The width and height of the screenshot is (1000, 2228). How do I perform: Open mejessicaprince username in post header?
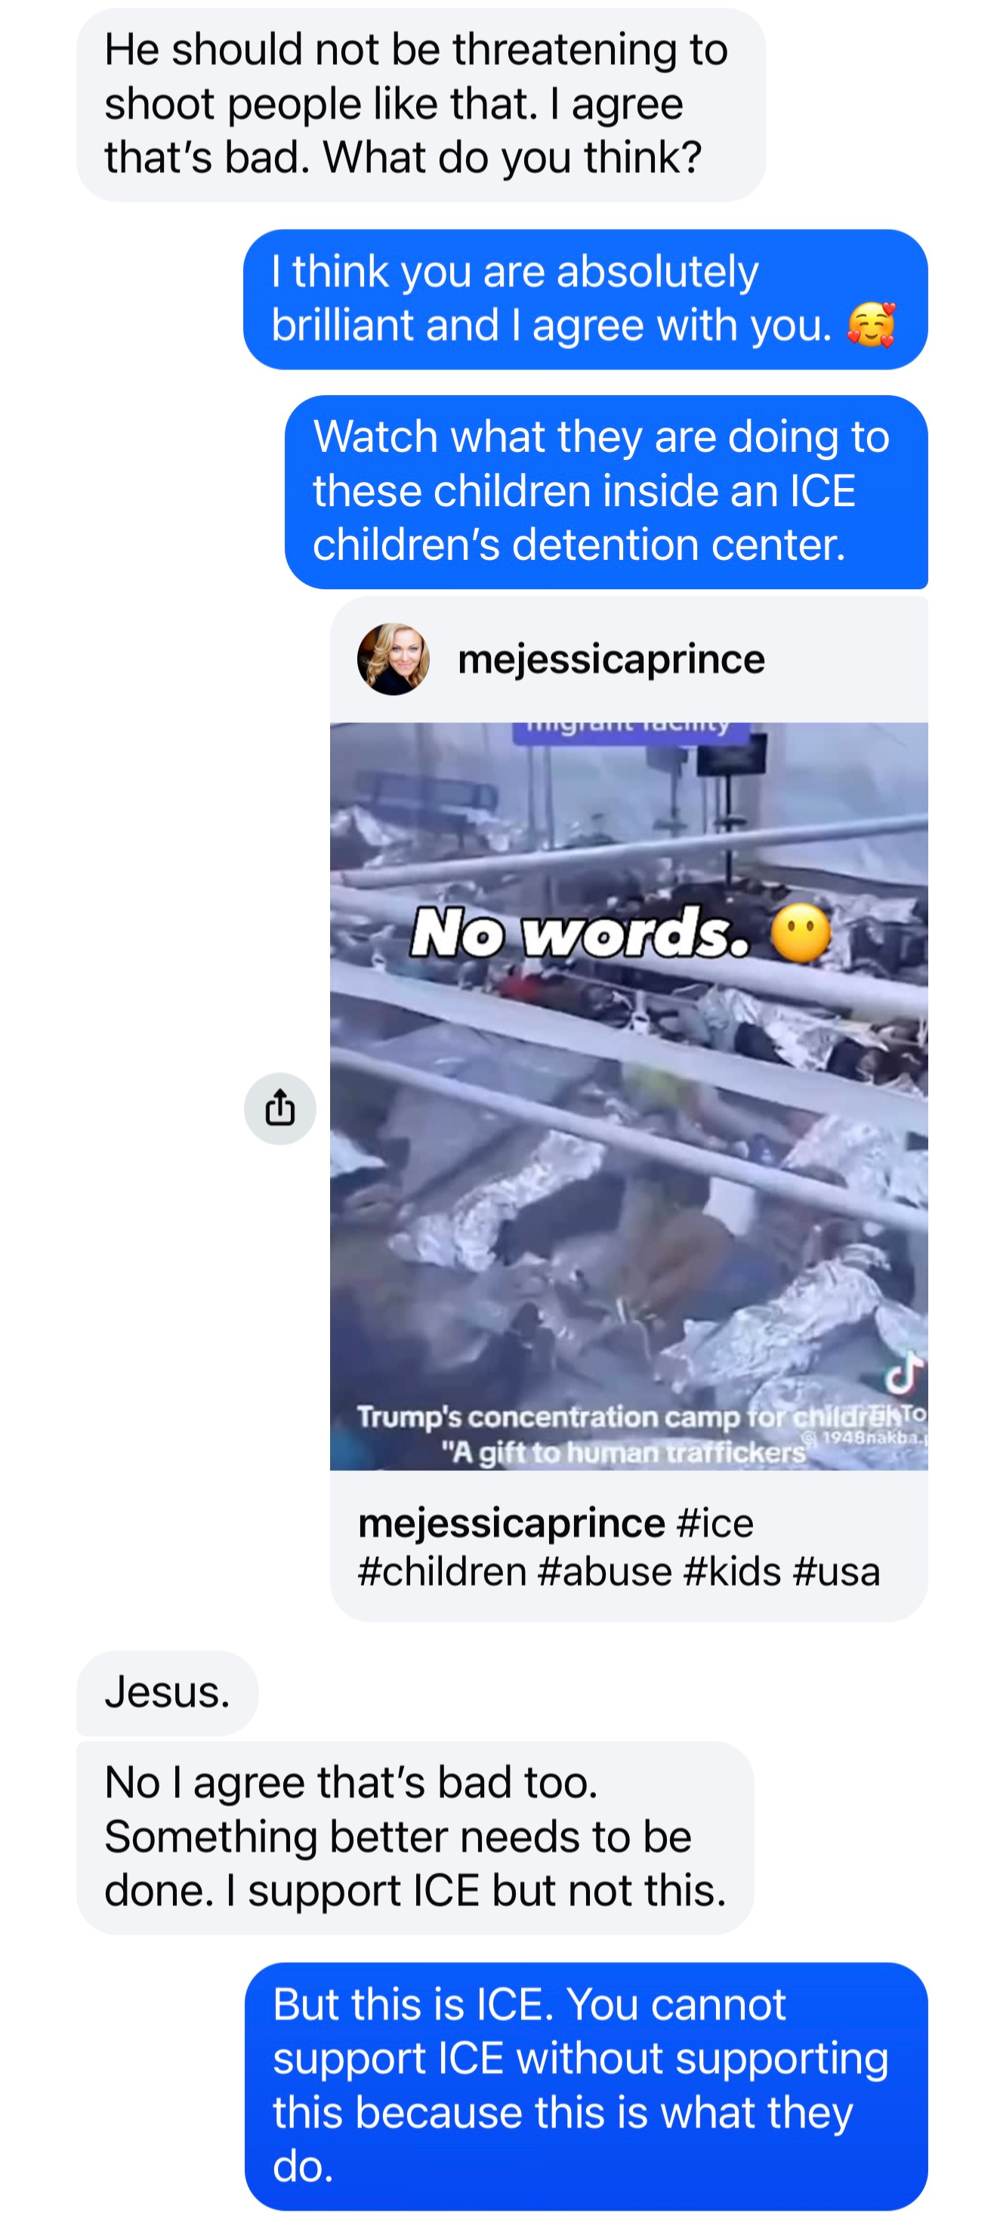coord(611,659)
